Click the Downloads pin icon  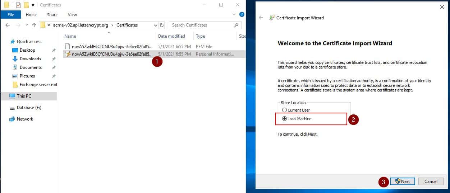(54, 59)
